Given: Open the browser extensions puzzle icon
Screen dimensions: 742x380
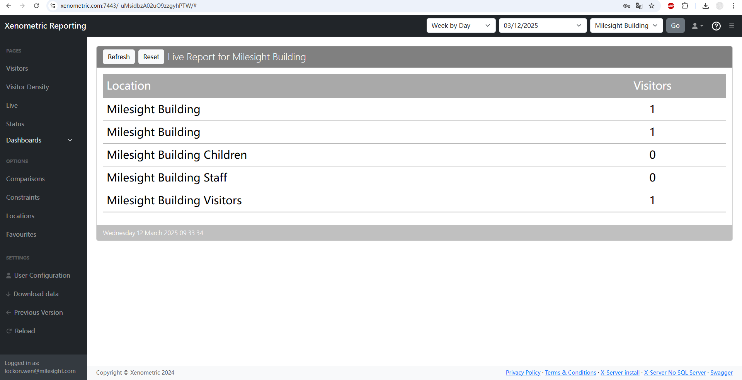Looking at the screenshot, I should pos(685,6).
